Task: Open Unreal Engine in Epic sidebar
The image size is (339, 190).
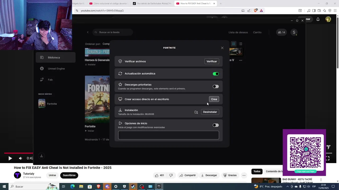Action: (56, 69)
